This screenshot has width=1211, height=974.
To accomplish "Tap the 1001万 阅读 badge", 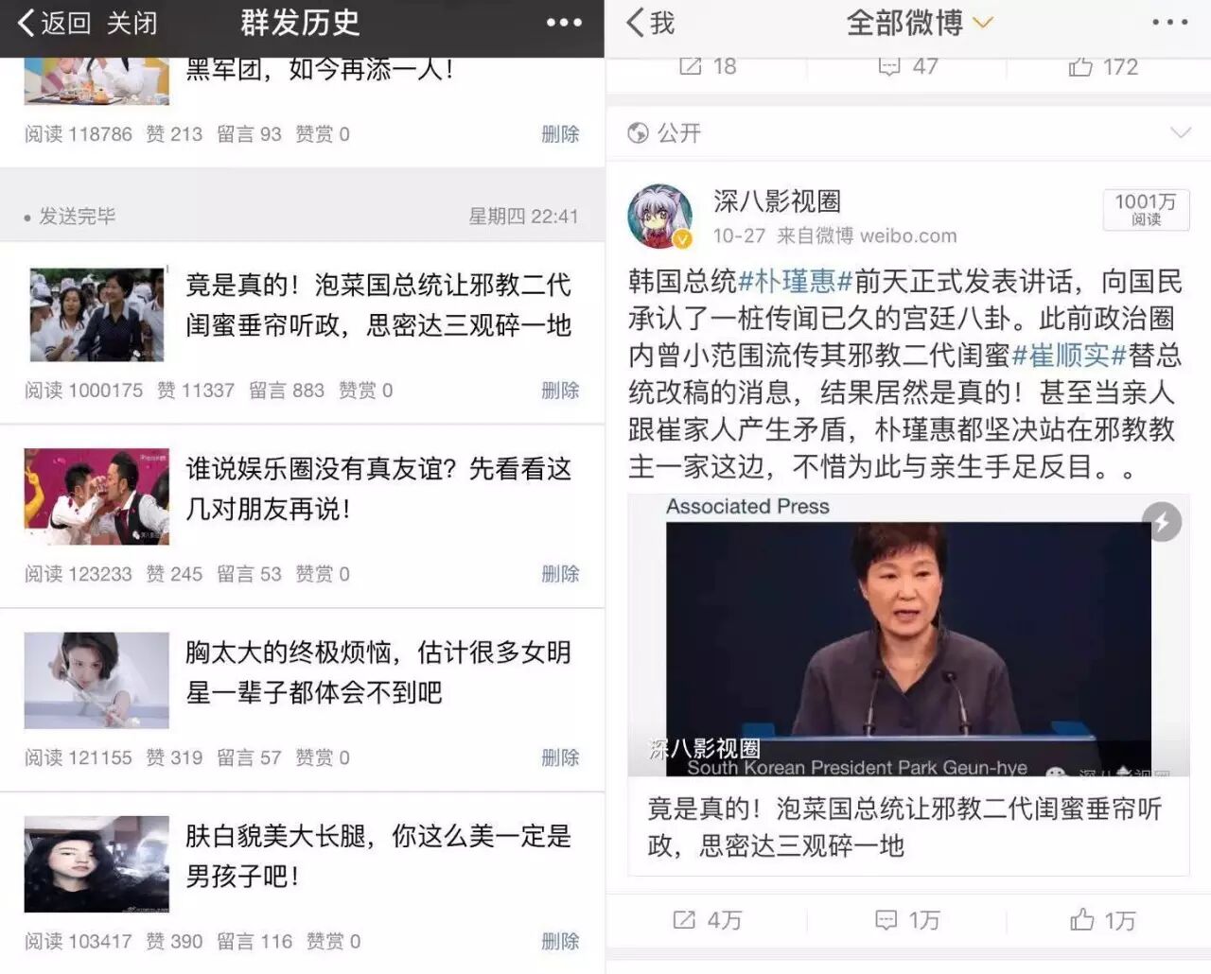I will pyautogui.click(x=1146, y=210).
